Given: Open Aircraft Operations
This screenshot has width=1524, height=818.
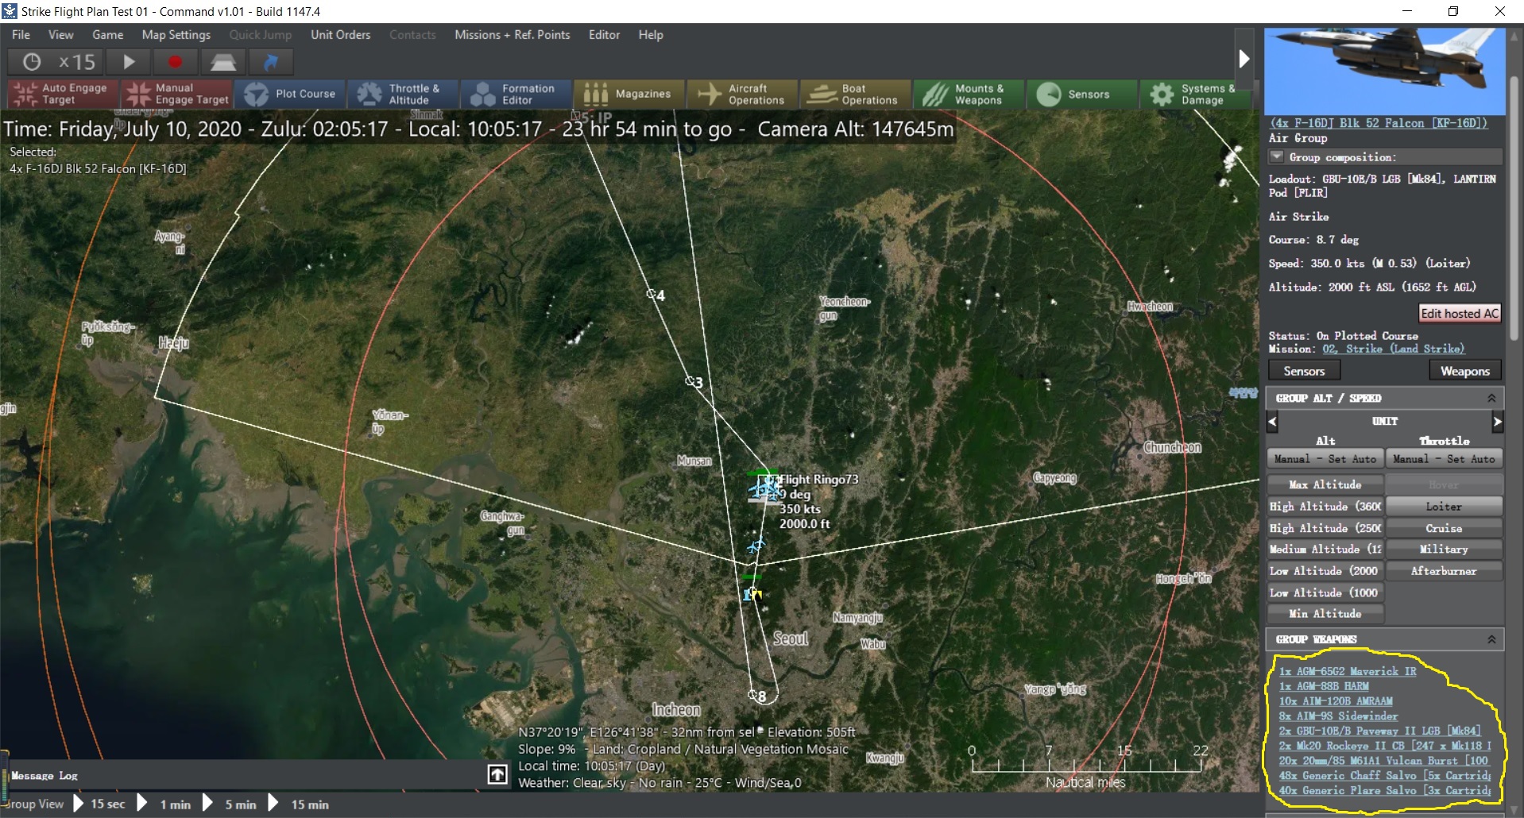Looking at the screenshot, I should point(743,94).
